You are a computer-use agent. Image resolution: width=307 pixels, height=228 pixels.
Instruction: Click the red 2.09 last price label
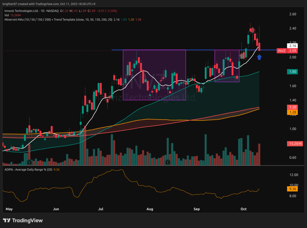click(x=292, y=51)
